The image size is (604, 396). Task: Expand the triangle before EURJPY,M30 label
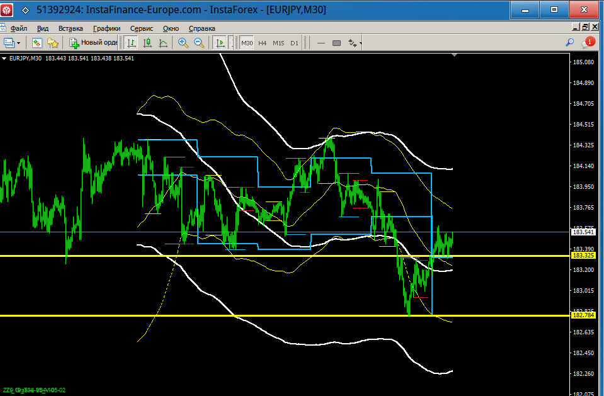4,59
